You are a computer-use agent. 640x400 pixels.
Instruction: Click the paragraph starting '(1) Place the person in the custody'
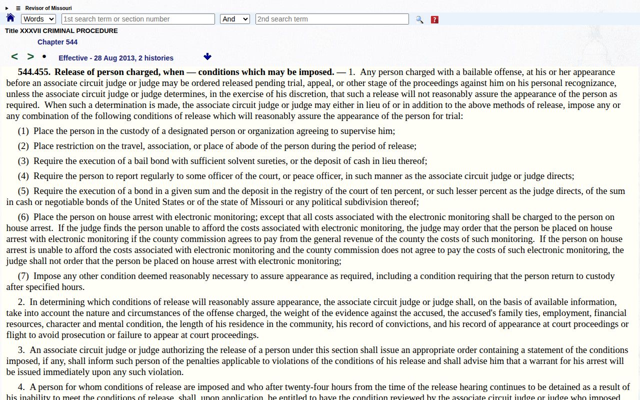tap(206, 131)
